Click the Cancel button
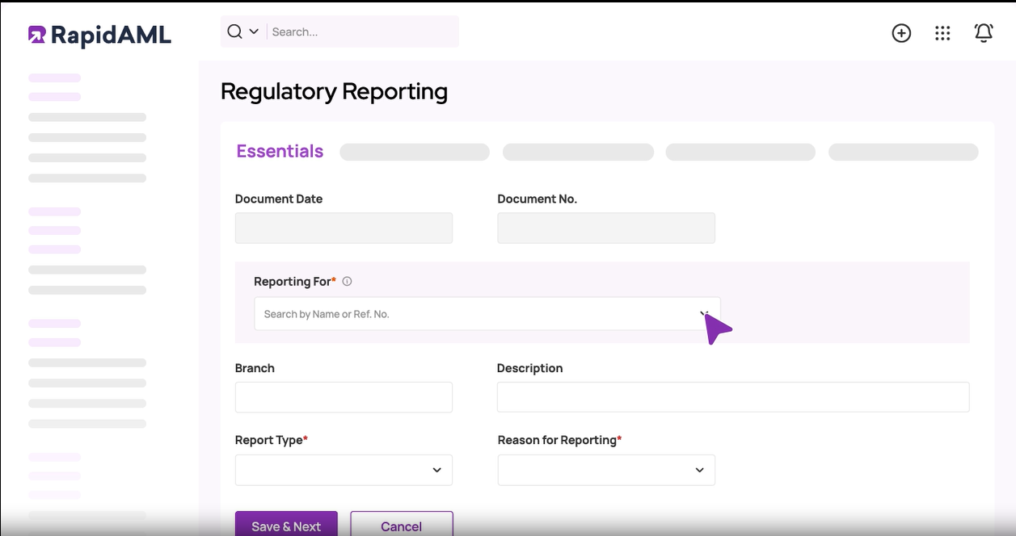 pyautogui.click(x=402, y=526)
